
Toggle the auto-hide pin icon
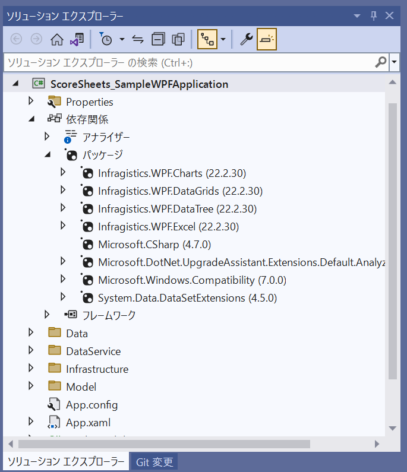coord(374,15)
